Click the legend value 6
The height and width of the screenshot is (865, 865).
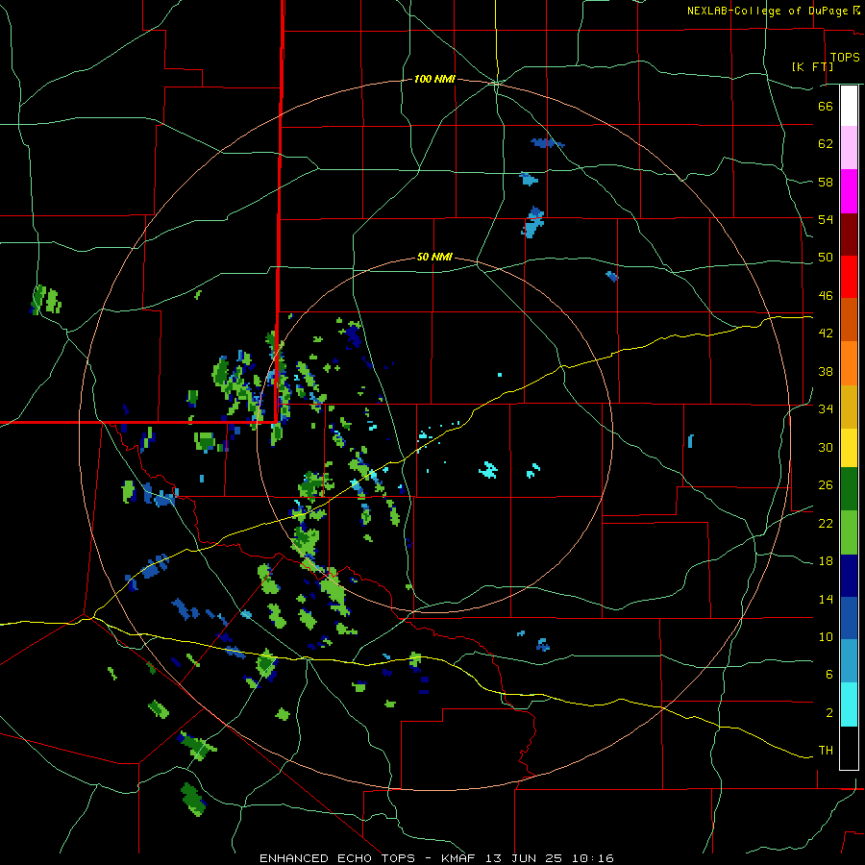(828, 674)
